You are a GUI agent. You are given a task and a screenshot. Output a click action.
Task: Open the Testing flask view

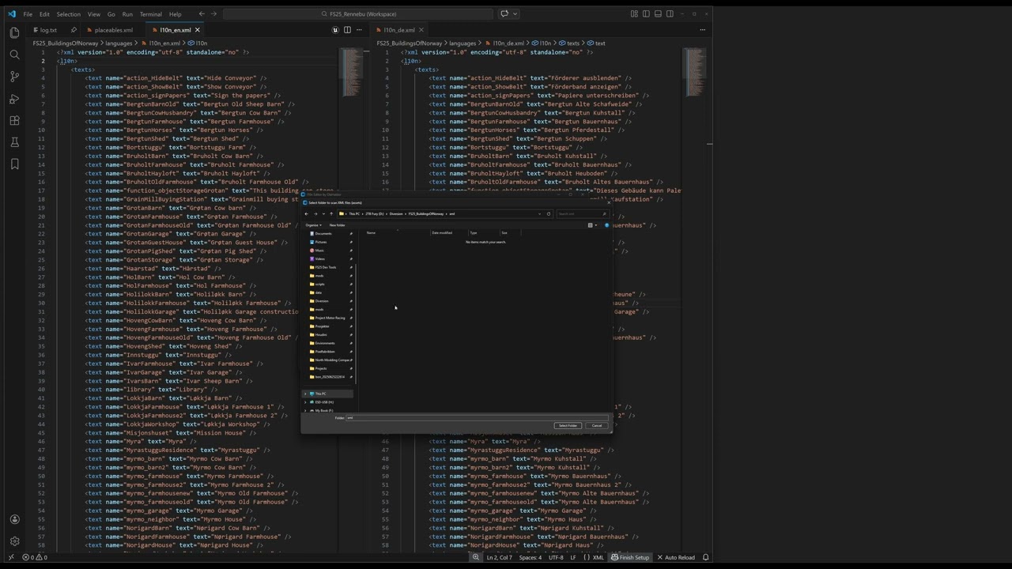tap(14, 142)
